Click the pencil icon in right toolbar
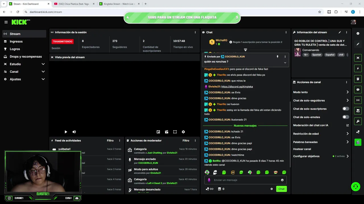This screenshot has height=204, width=364. 358,44
